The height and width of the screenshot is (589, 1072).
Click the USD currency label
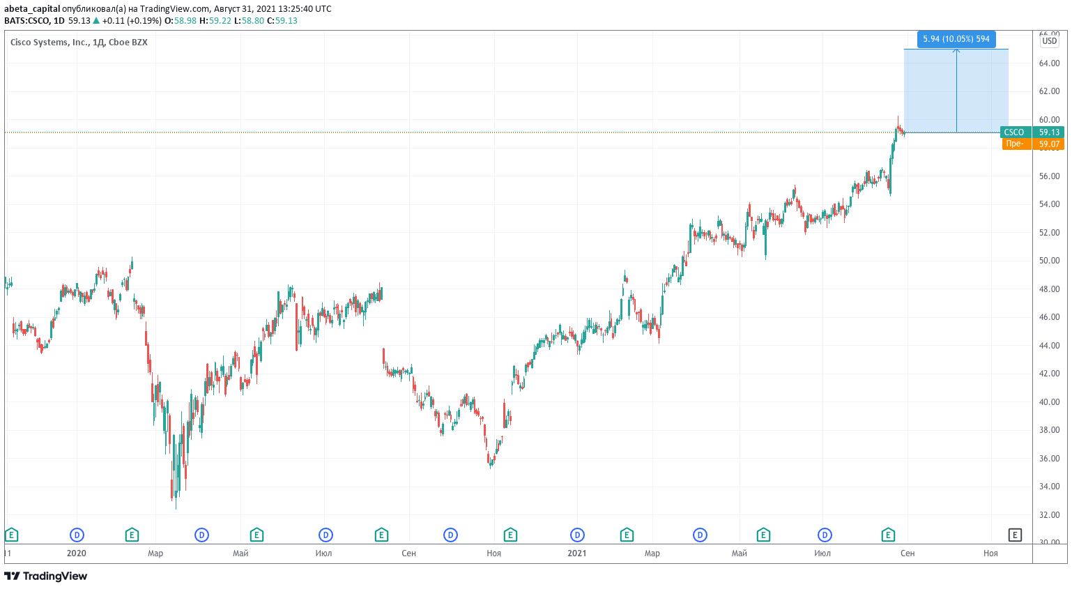[x=1049, y=41]
